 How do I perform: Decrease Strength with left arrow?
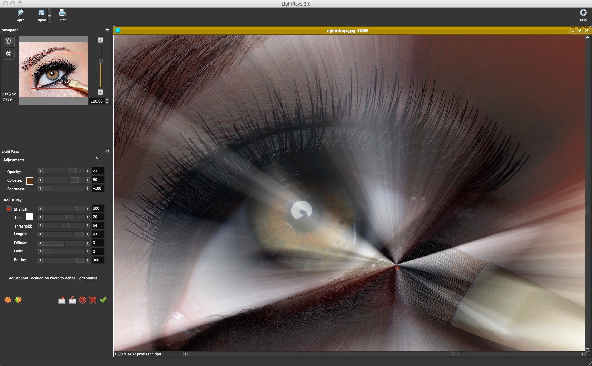(40, 209)
